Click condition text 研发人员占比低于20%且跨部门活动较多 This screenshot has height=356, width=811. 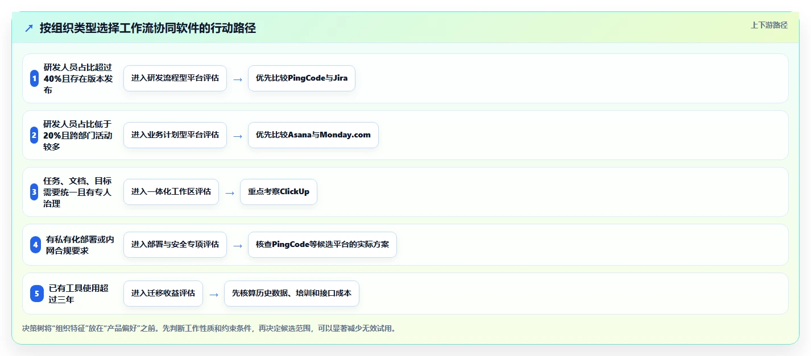pos(78,135)
